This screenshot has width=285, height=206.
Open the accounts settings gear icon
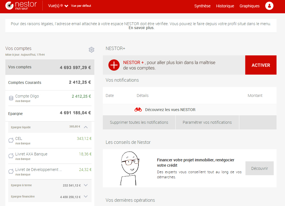(92, 50)
